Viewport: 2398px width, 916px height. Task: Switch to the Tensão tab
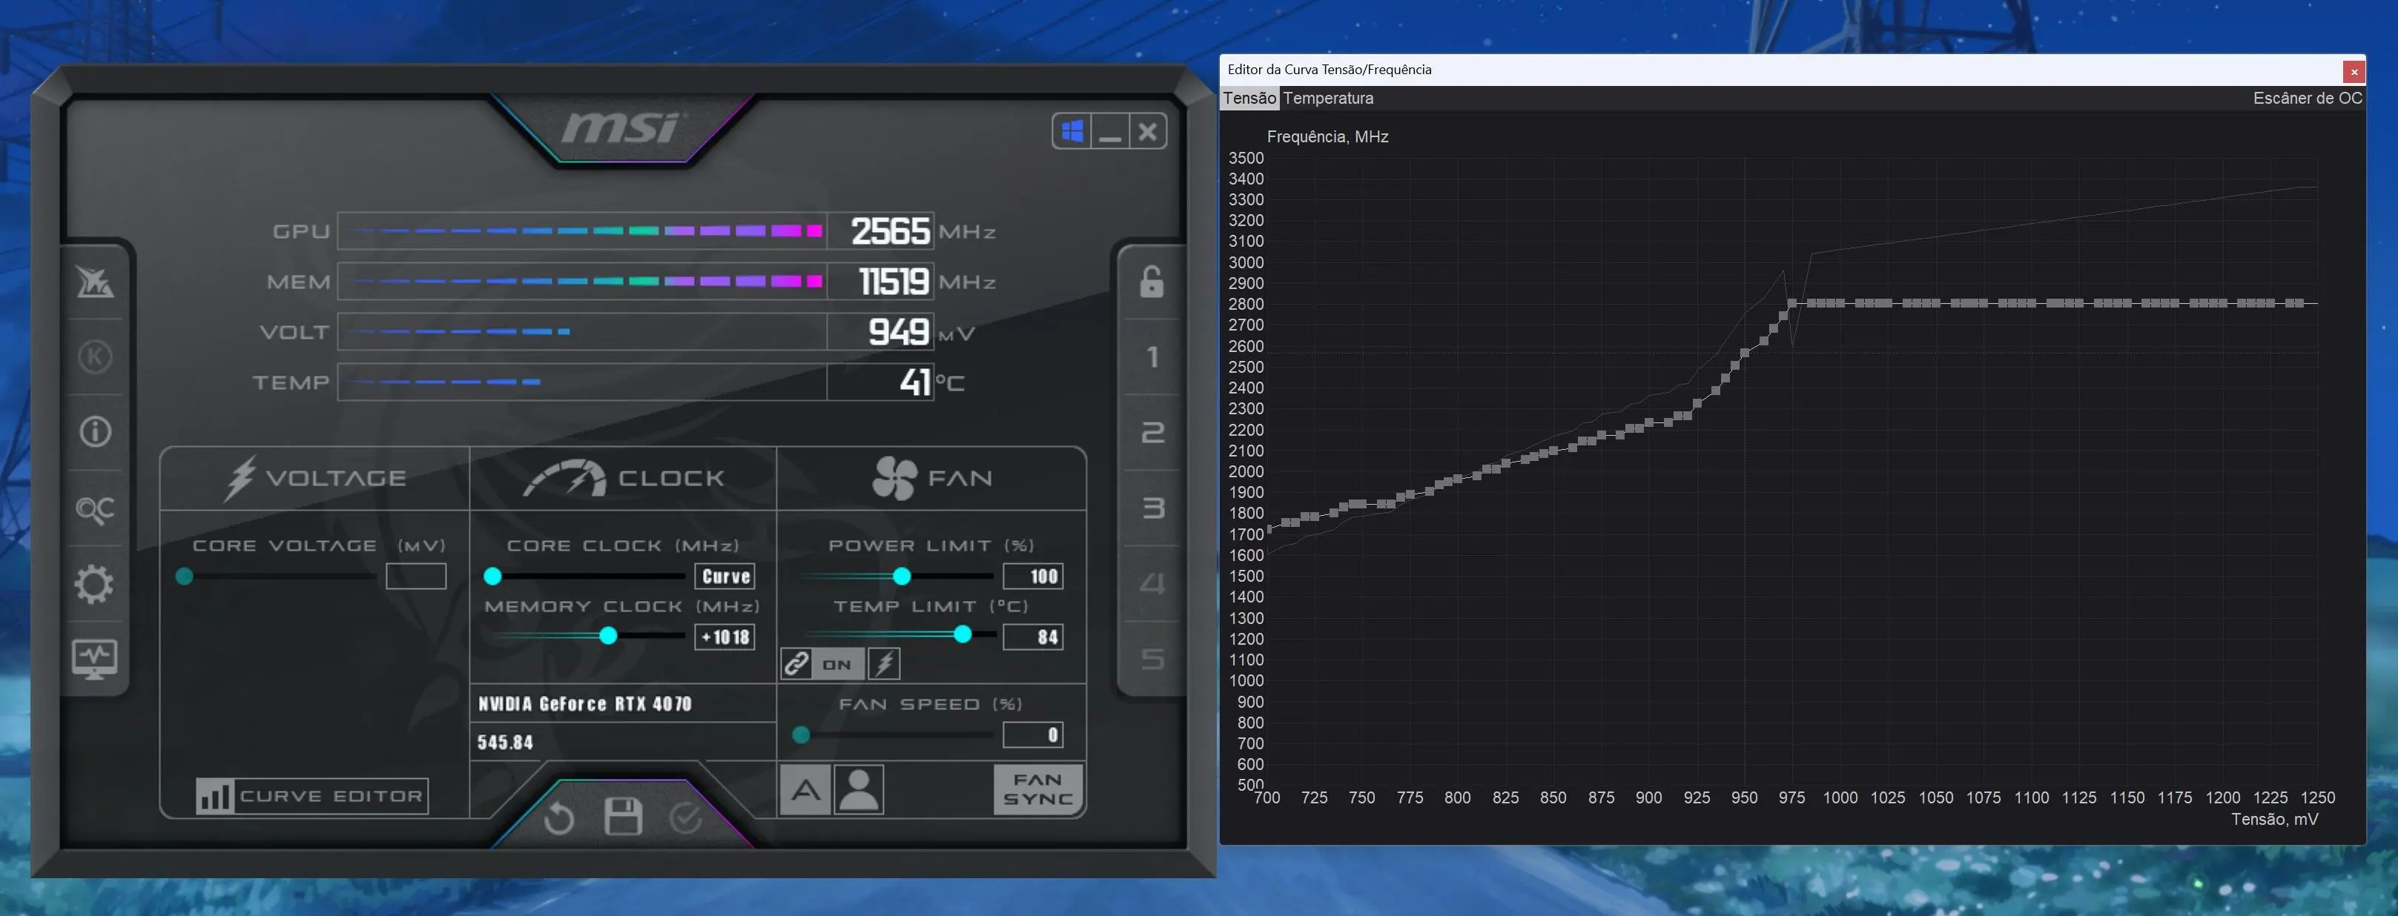pyautogui.click(x=1249, y=98)
